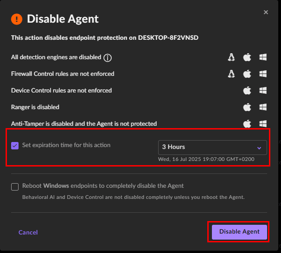This screenshot has width=281, height=253.
Task: Enable Reboot Windows endpoints checkbox
Action: click(x=15, y=187)
